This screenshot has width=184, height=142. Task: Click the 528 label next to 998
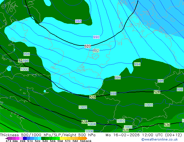(93, 97)
